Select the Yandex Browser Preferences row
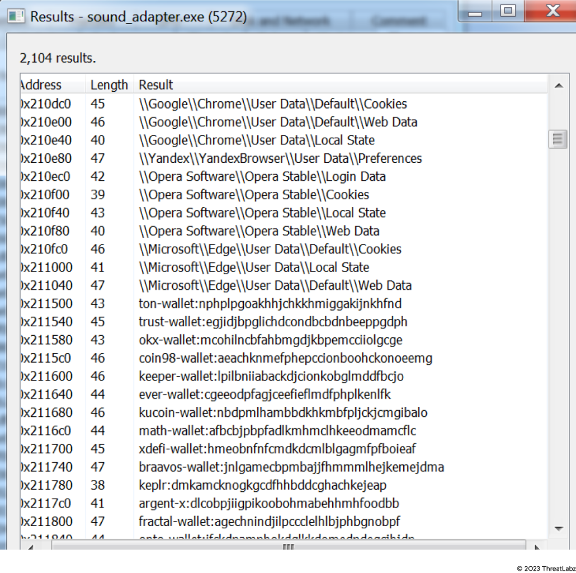Screen dimensions: 576x573 (280, 158)
